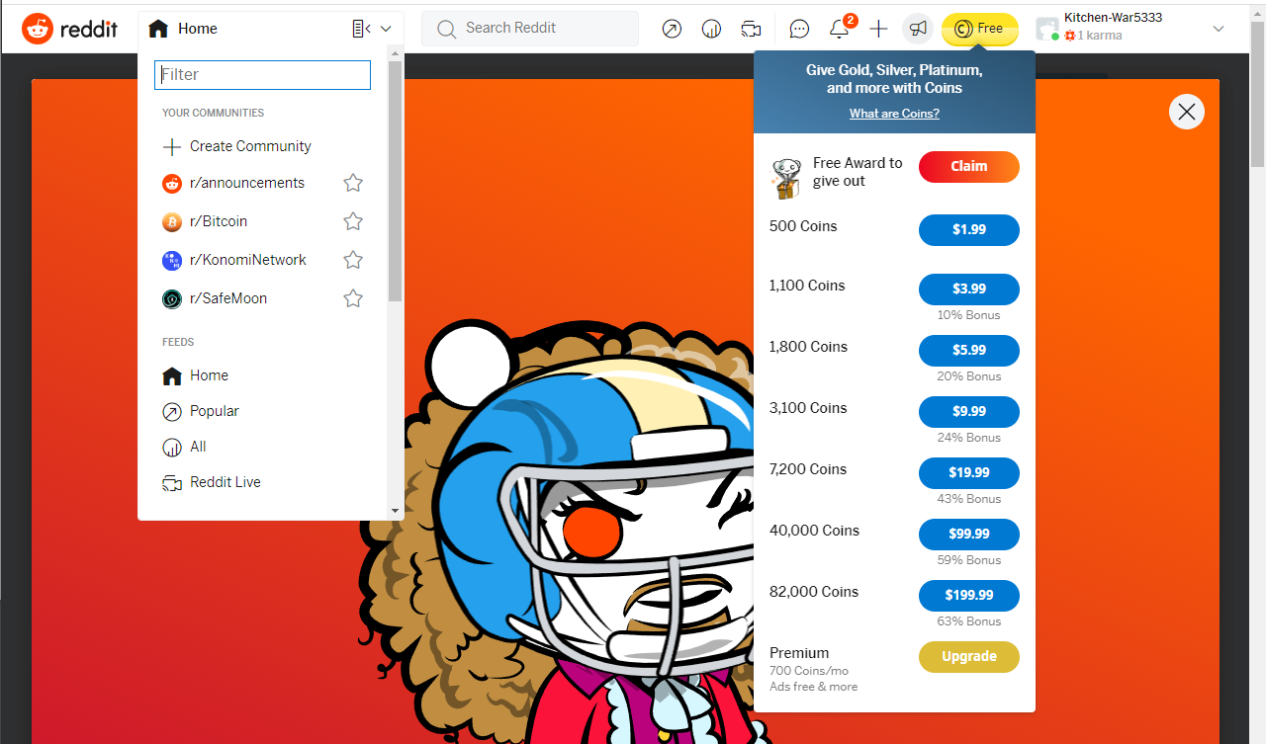Open the Reddit Live camera icon in top bar

click(751, 29)
